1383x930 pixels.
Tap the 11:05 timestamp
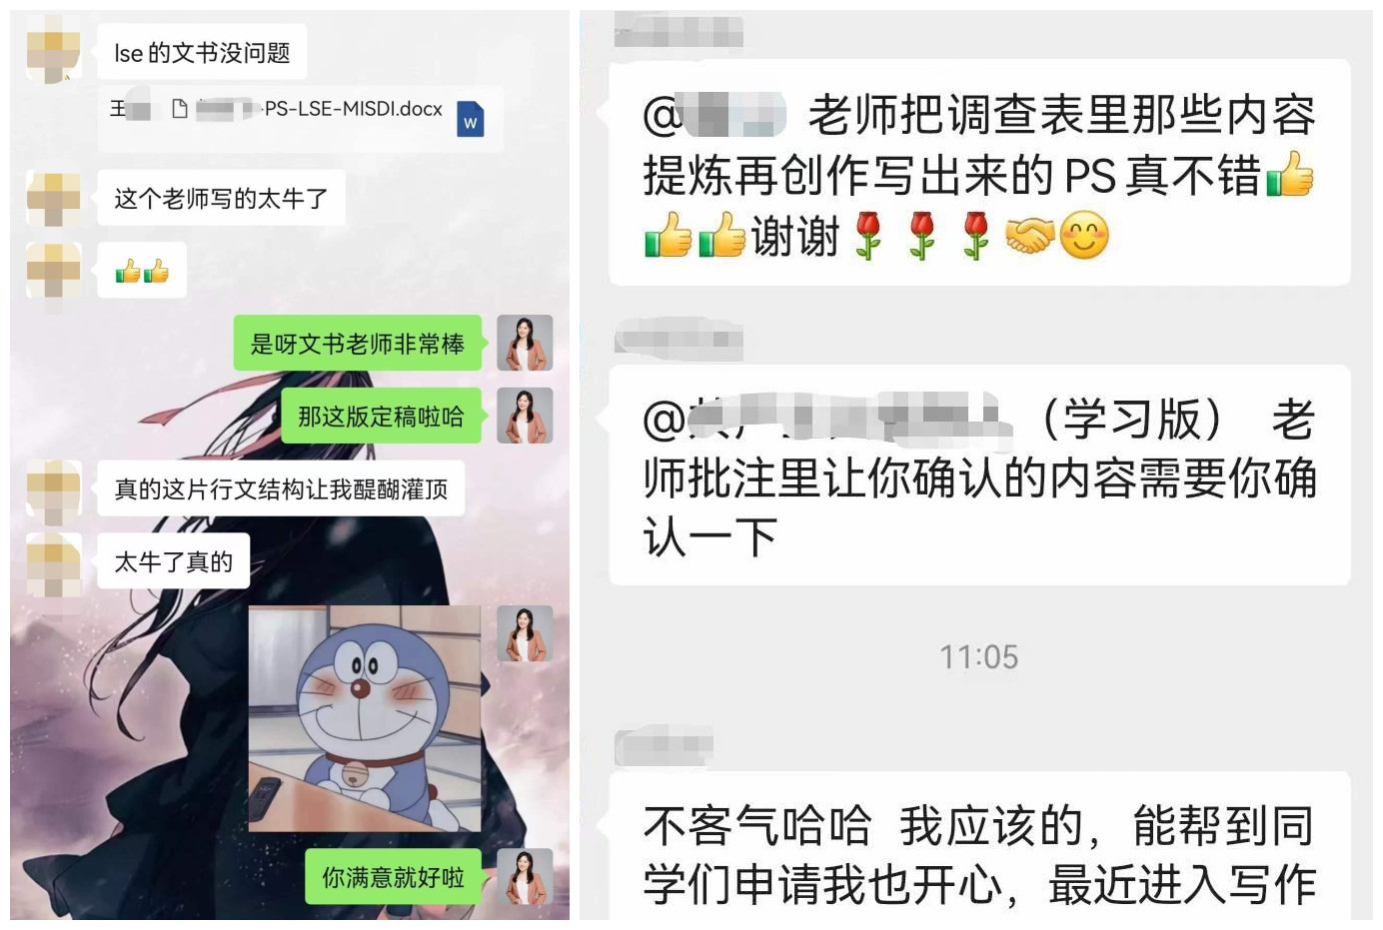point(978,656)
